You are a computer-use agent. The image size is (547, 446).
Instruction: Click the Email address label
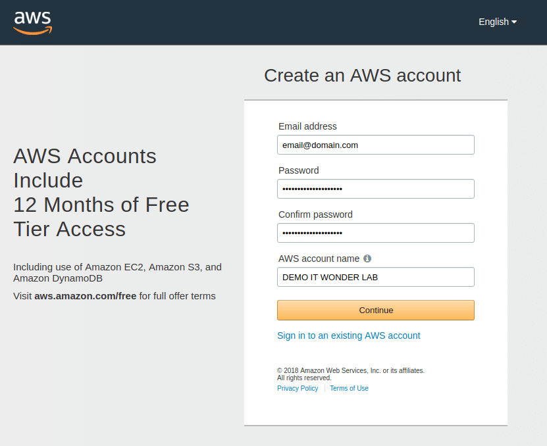coord(307,126)
